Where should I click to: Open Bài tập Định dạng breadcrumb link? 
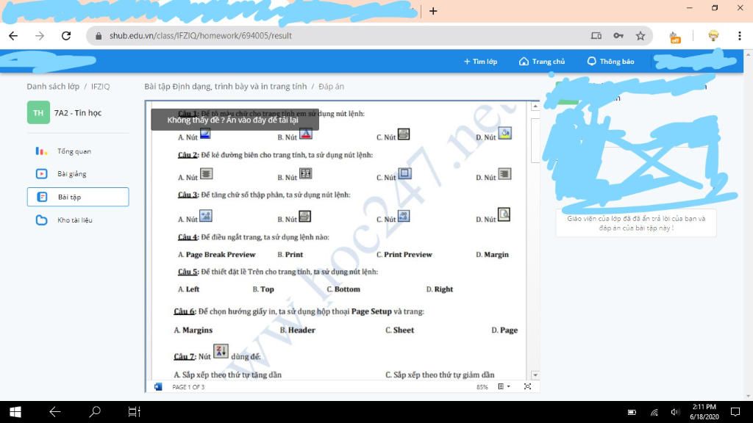tap(225, 87)
